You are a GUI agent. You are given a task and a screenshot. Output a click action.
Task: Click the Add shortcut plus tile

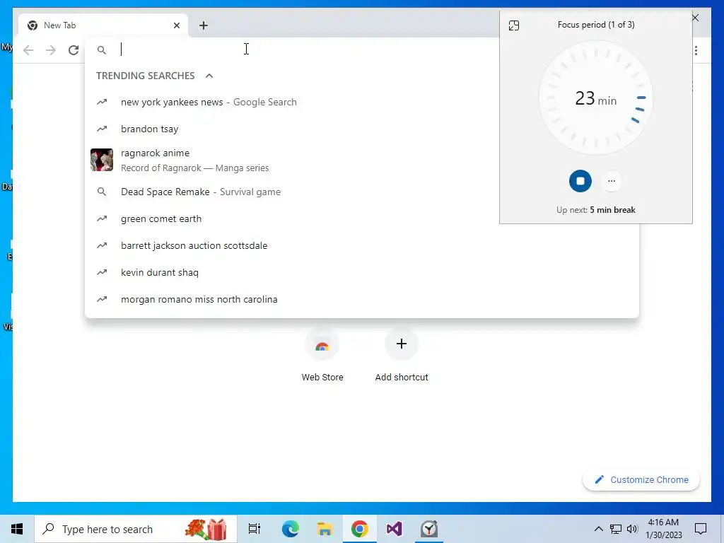pos(402,356)
